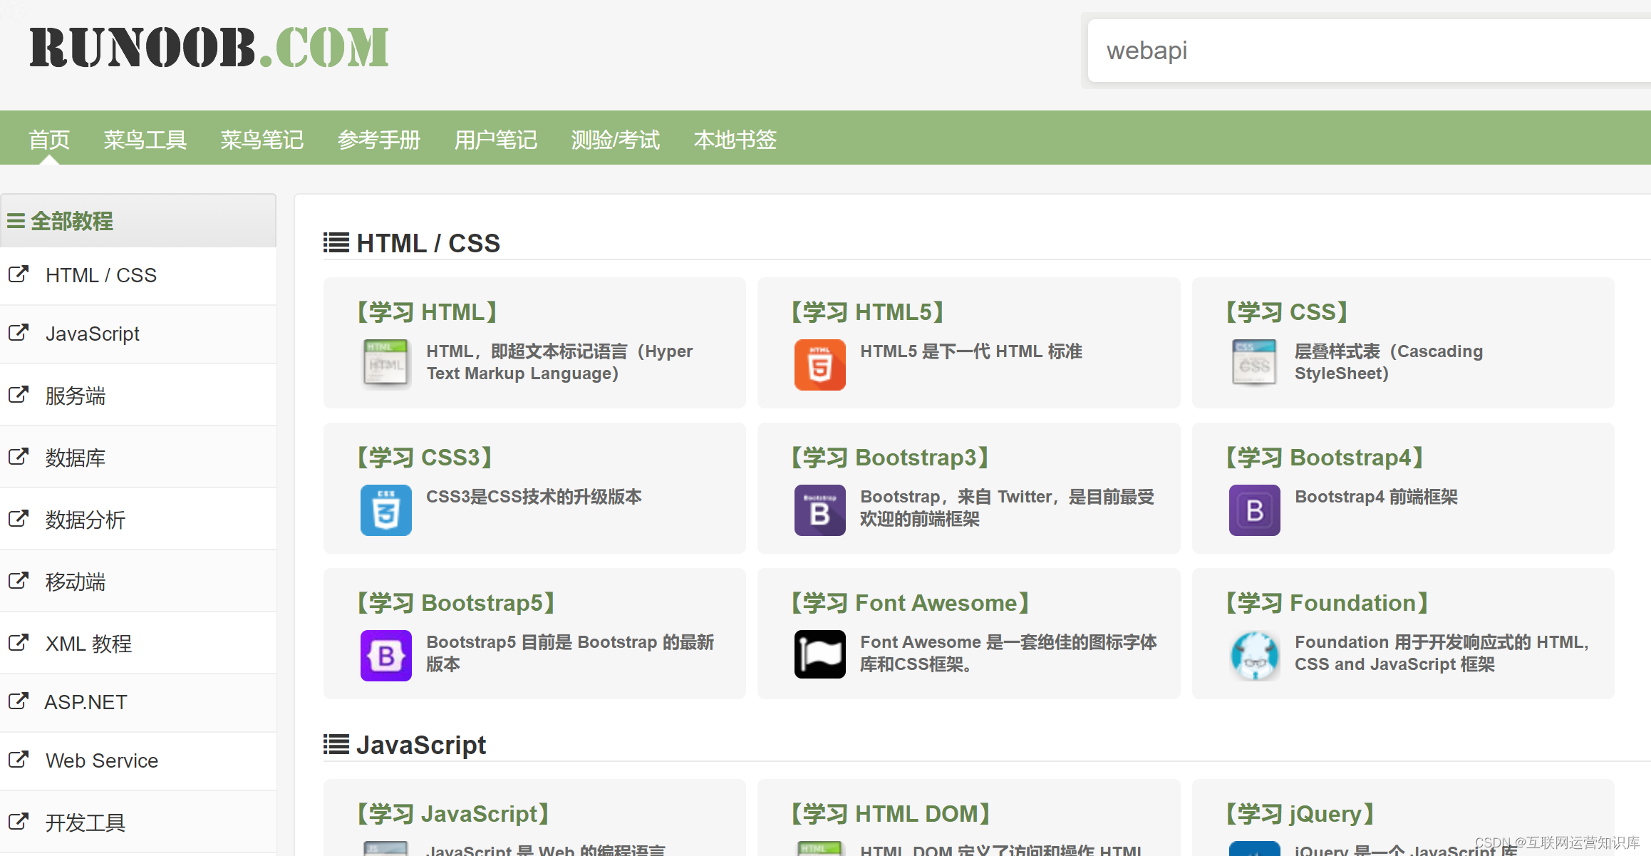Click the hamburger icon beside 全部教程
Screen dimensions: 1651x856
[16, 221]
